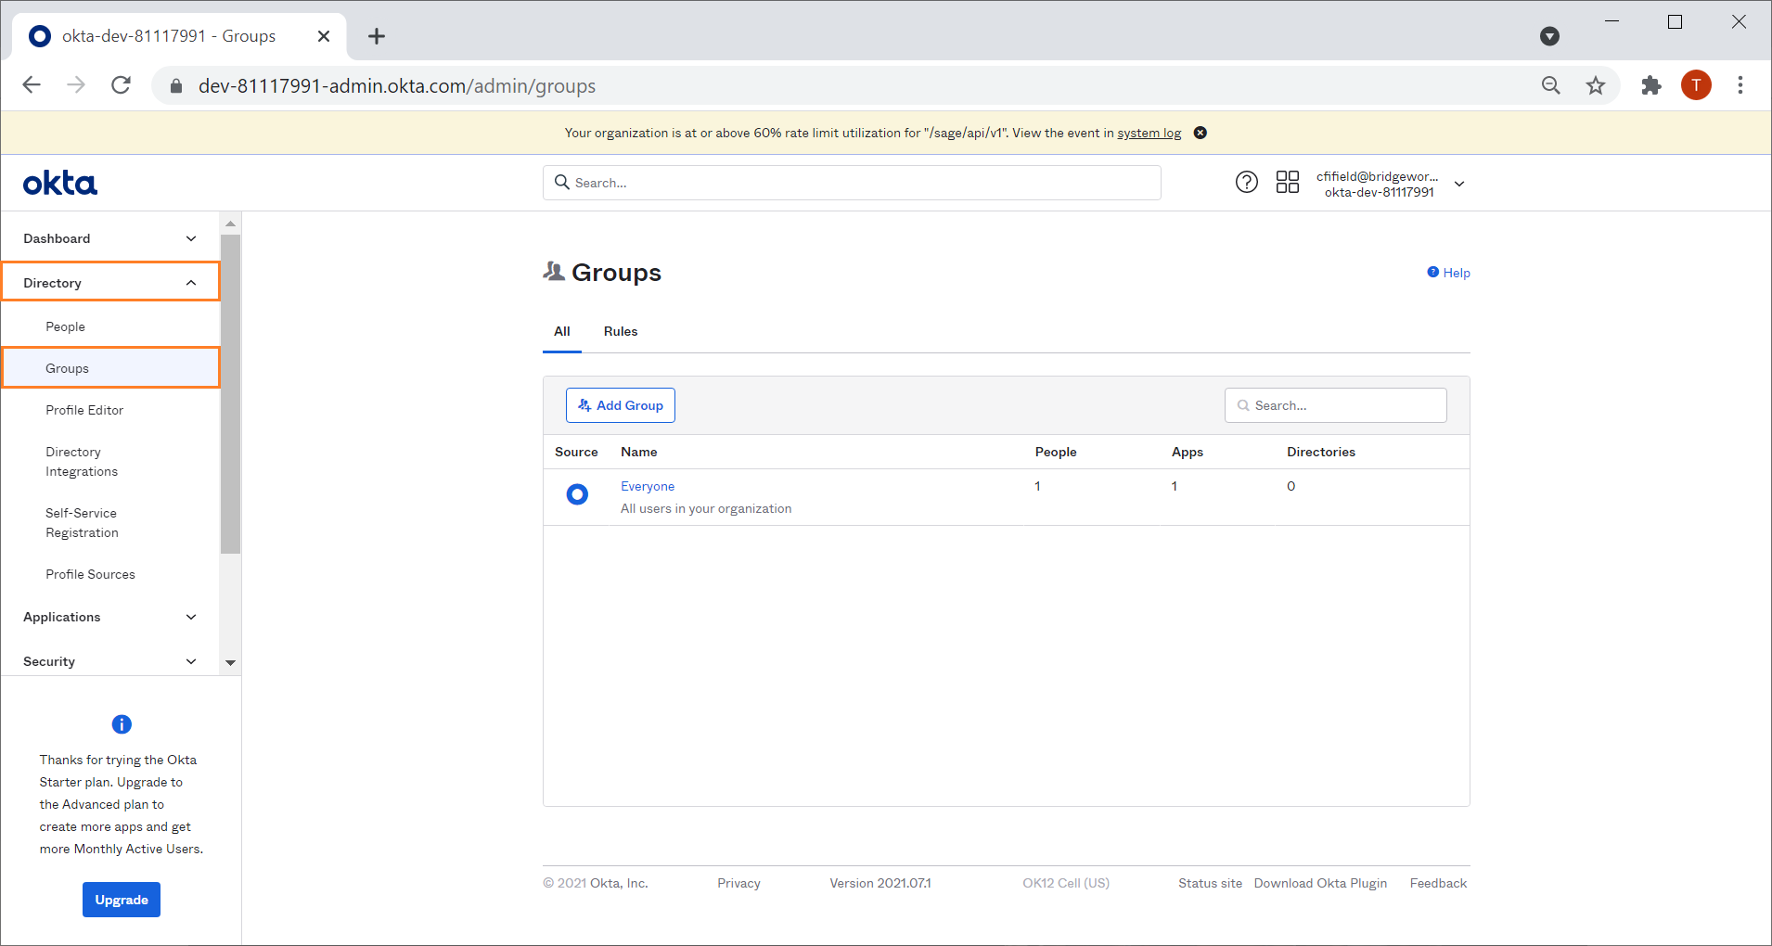This screenshot has width=1772, height=946.
Task: Click the Okta logo in the header
Action: (x=60, y=183)
